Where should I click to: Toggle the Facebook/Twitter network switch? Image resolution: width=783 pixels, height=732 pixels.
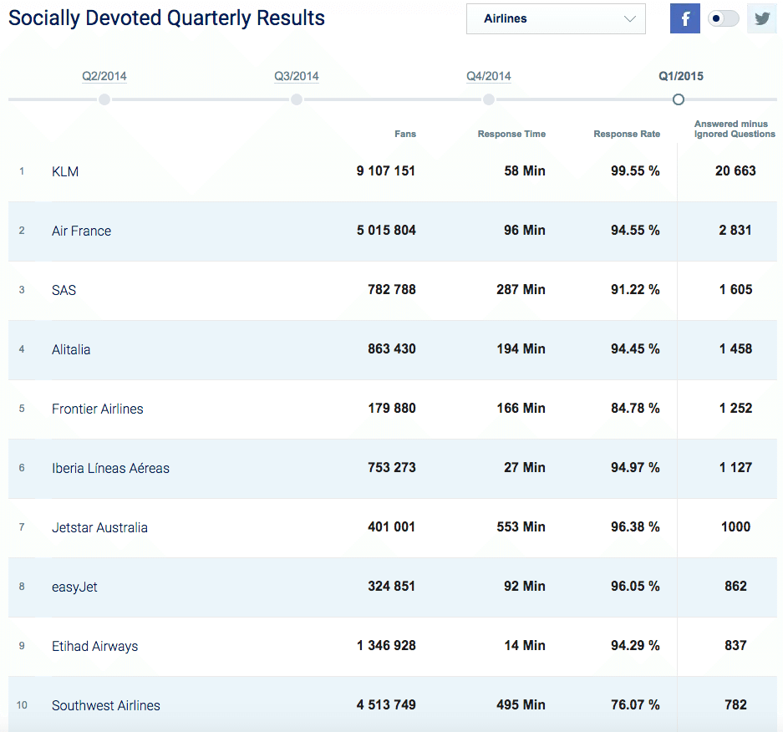pos(723,18)
